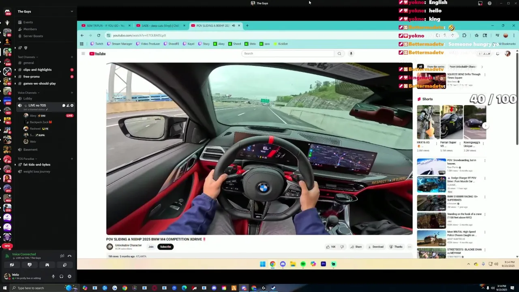519x292 pixels.
Task: Share the BMW M4 video
Action: tap(356, 247)
